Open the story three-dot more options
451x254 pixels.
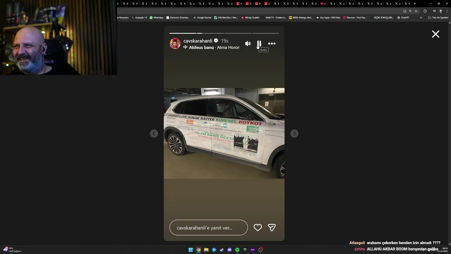click(x=272, y=44)
